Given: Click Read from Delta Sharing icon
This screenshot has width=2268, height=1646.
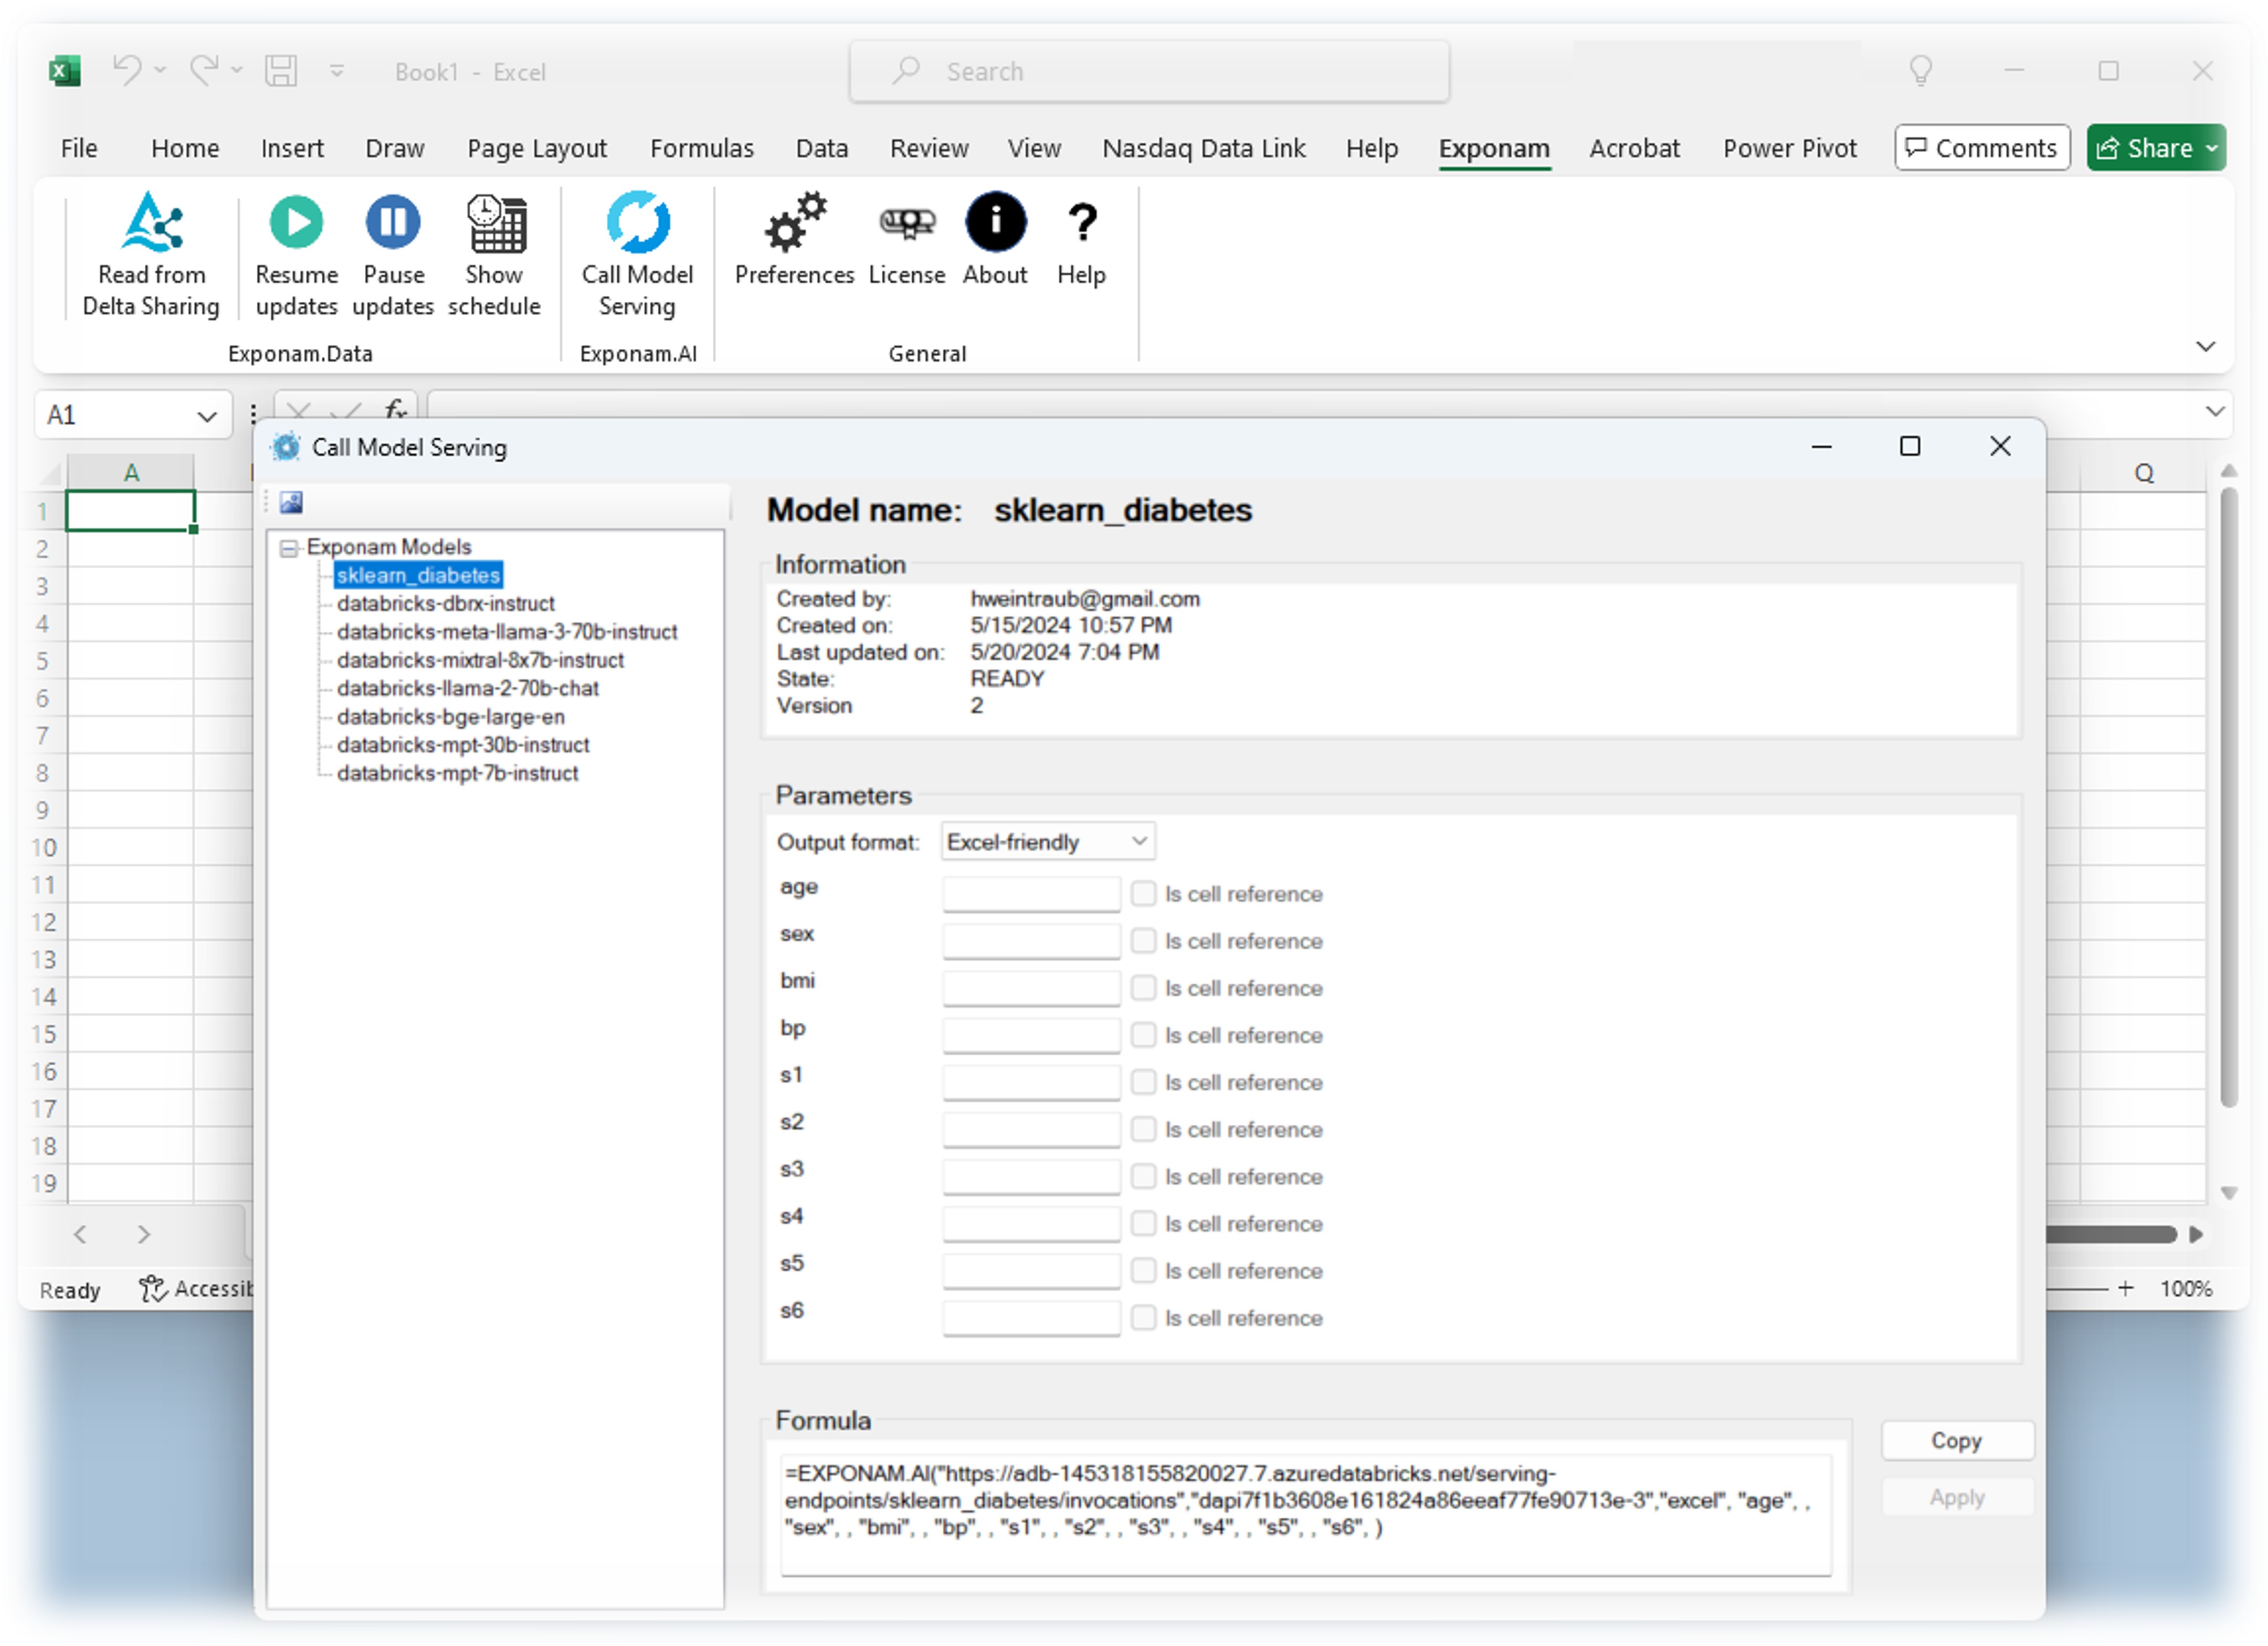Looking at the screenshot, I should (x=152, y=223).
